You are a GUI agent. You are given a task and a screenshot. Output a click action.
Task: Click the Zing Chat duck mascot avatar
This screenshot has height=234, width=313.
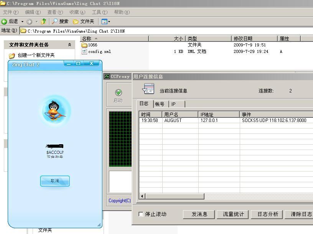(x=55, y=110)
